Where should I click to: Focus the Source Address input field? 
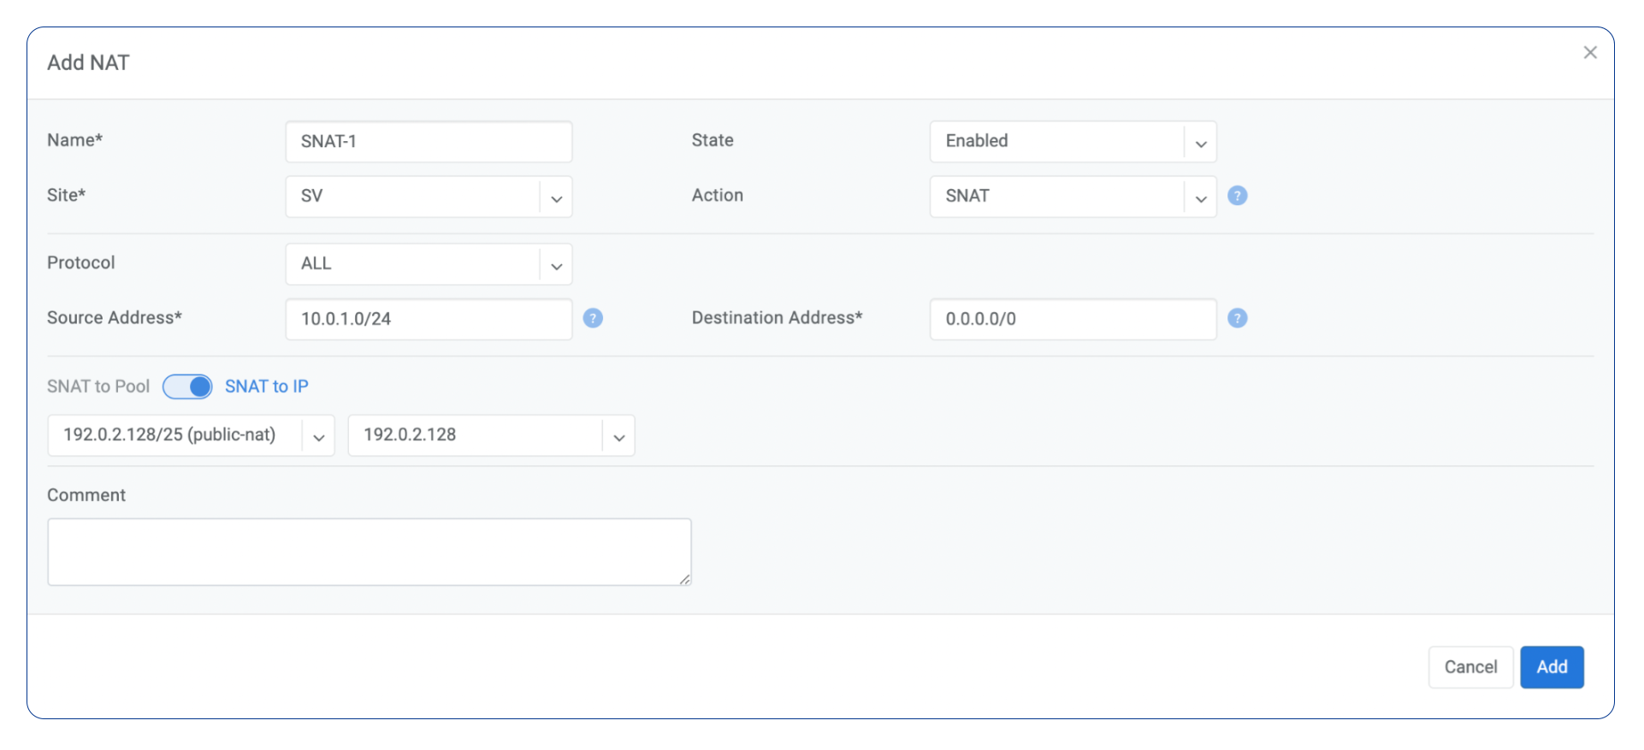click(429, 319)
